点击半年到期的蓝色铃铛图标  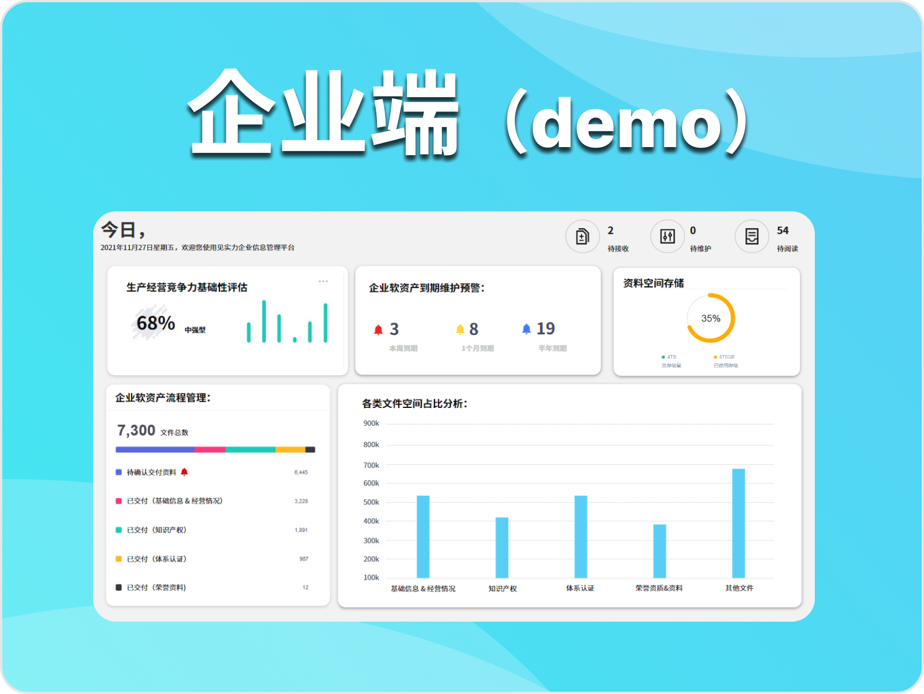[x=527, y=329]
